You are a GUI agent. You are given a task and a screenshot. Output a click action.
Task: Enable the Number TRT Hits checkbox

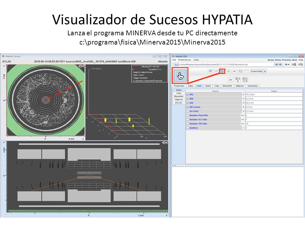[188, 124]
